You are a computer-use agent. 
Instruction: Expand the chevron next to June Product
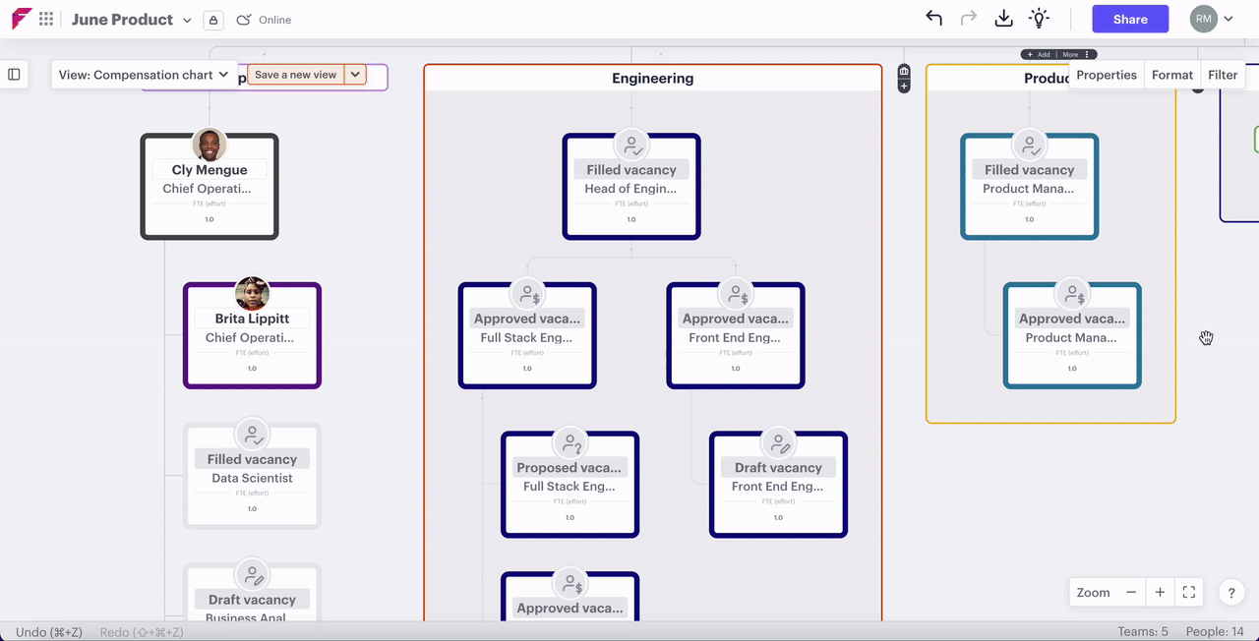coord(187,20)
